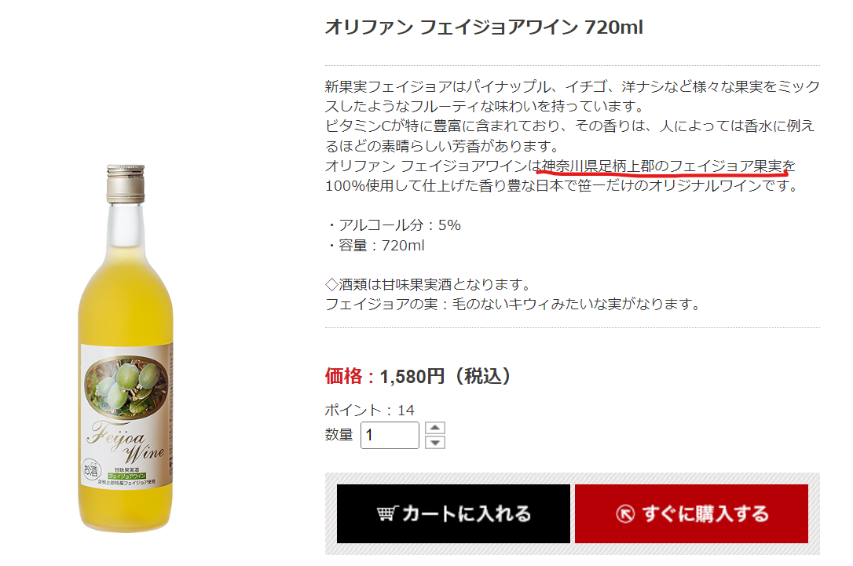Click the 価格 label in red

[x=343, y=376]
